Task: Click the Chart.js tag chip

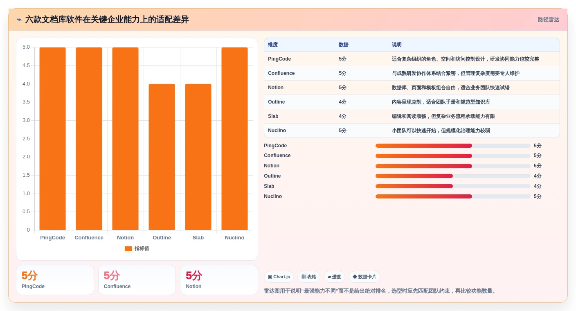Action: (x=279, y=277)
